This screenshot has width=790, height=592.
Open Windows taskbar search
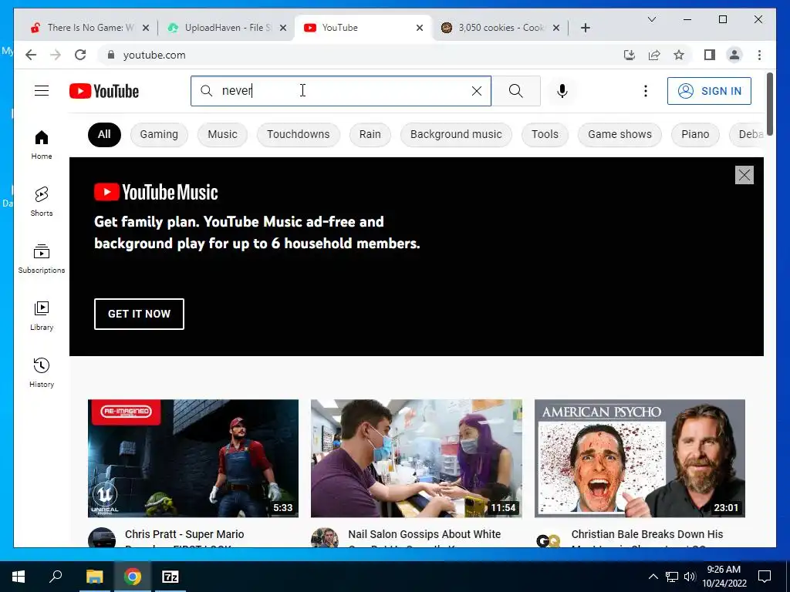pos(56,577)
